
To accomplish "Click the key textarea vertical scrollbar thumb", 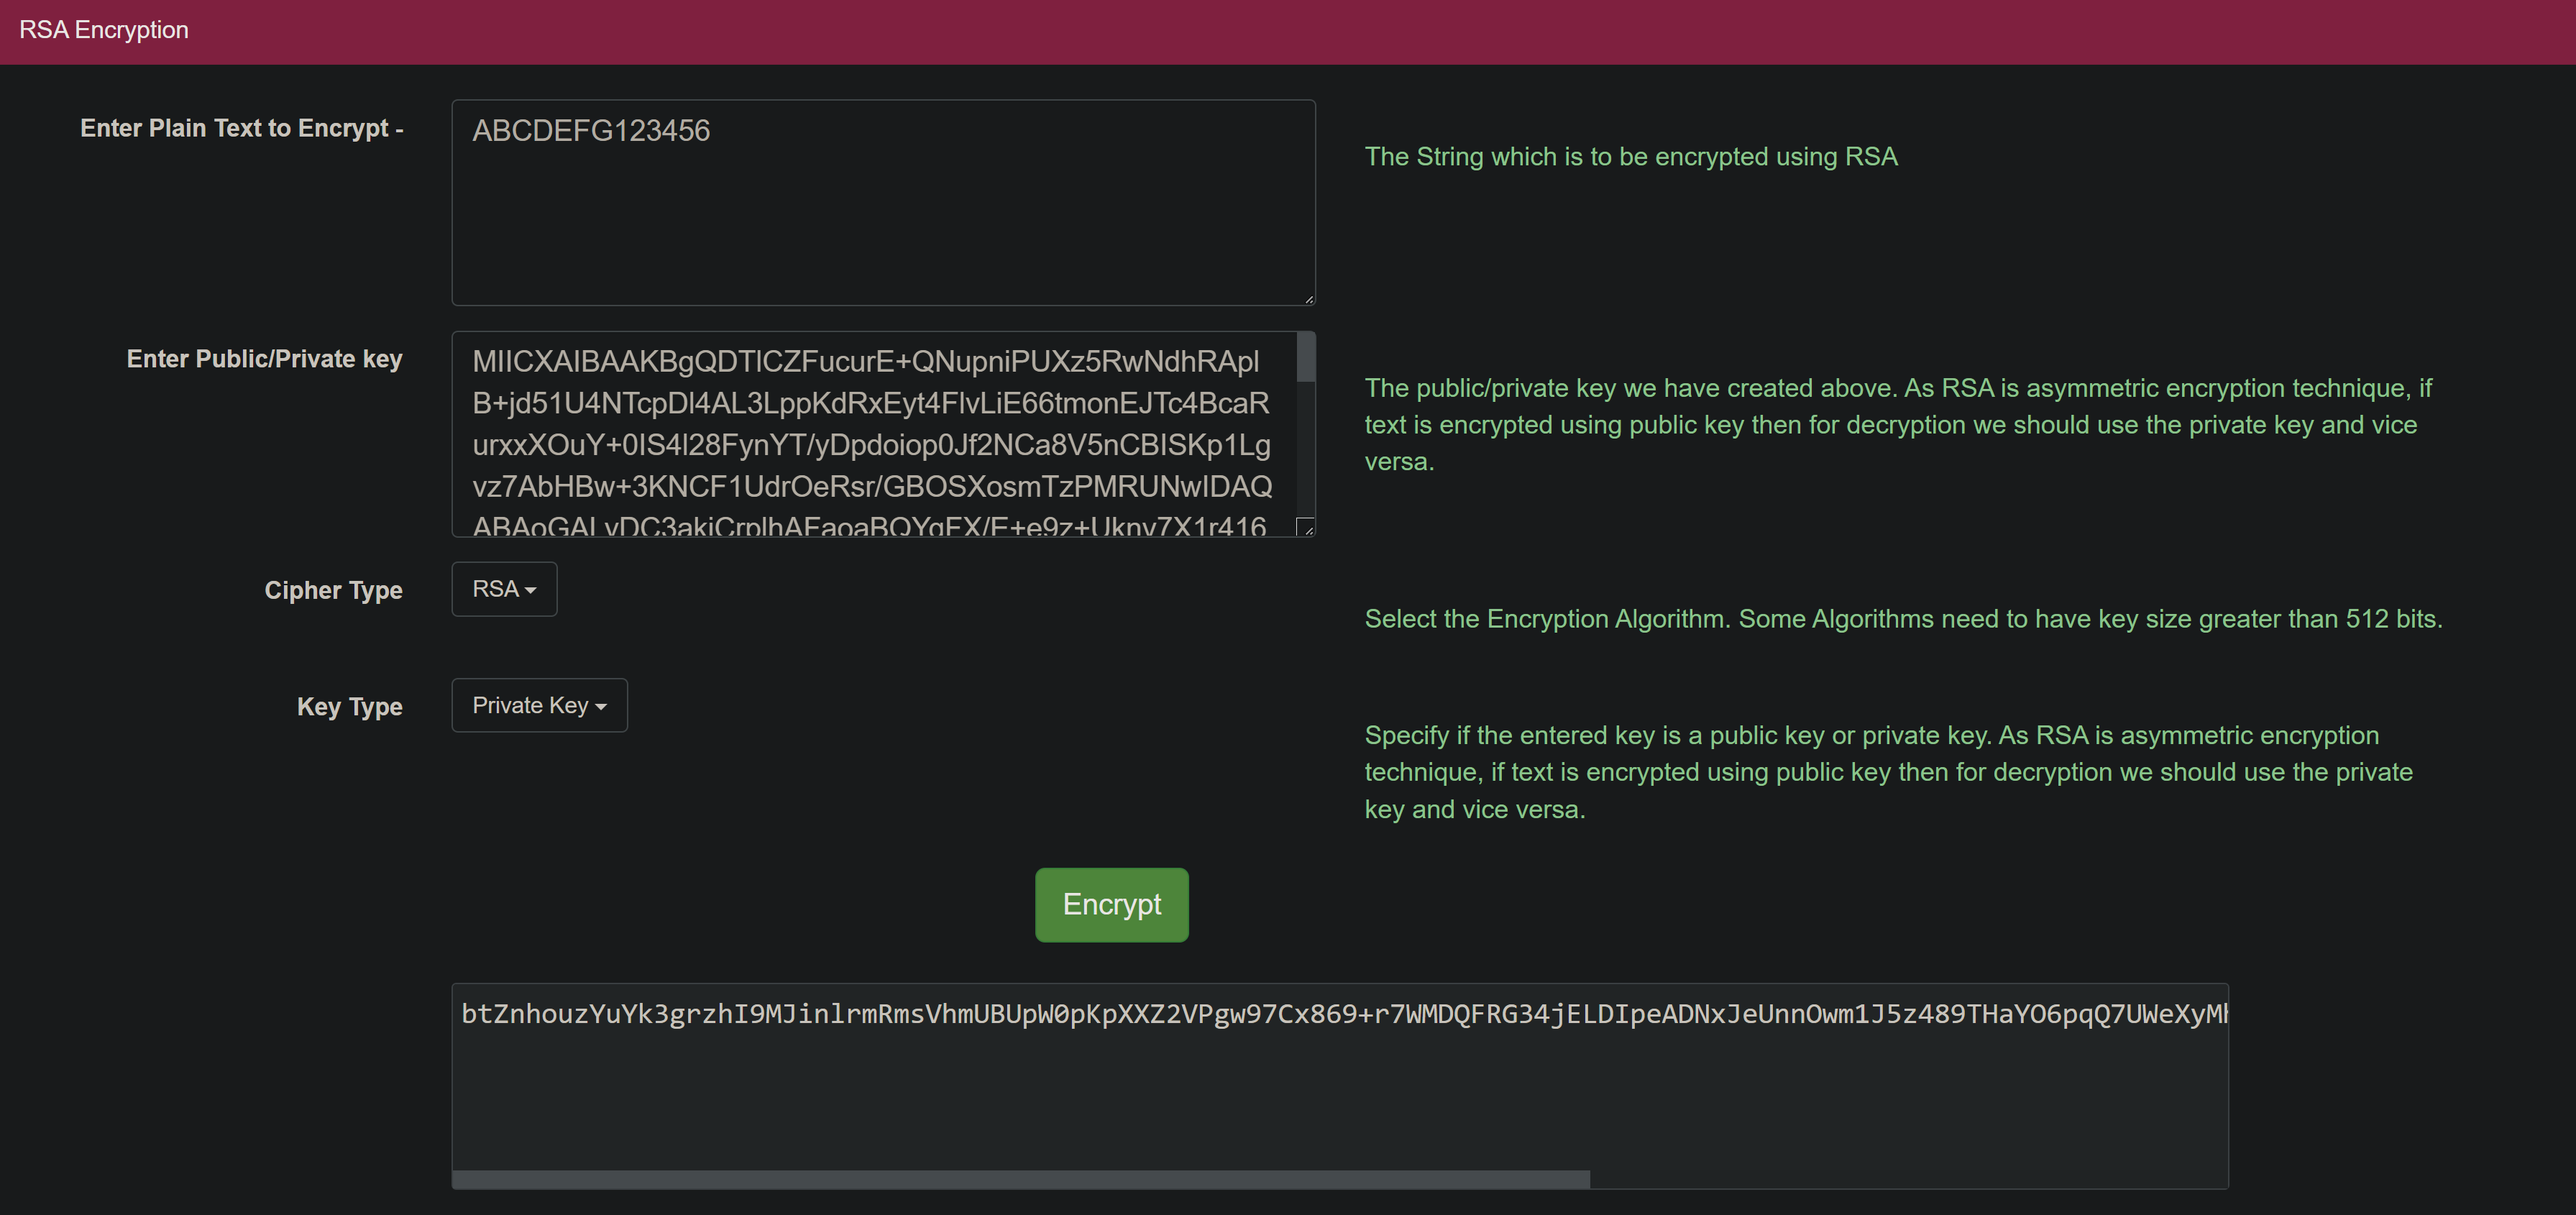I will pyautogui.click(x=1305, y=358).
